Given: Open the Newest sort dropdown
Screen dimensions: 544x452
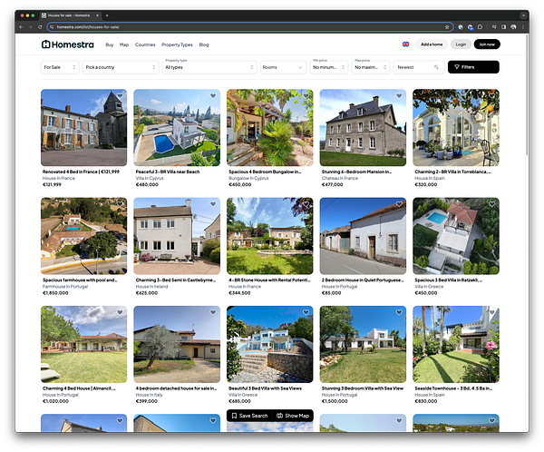Looking at the screenshot, I should (x=418, y=67).
